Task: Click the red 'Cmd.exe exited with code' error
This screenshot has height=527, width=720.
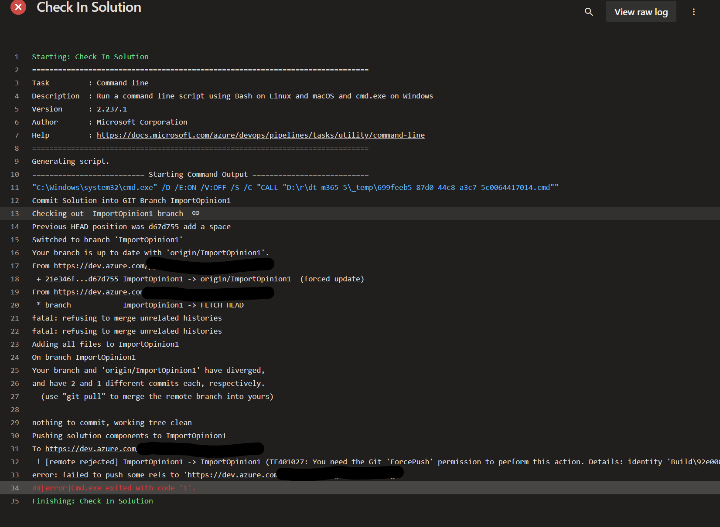Action: point(114,488)
